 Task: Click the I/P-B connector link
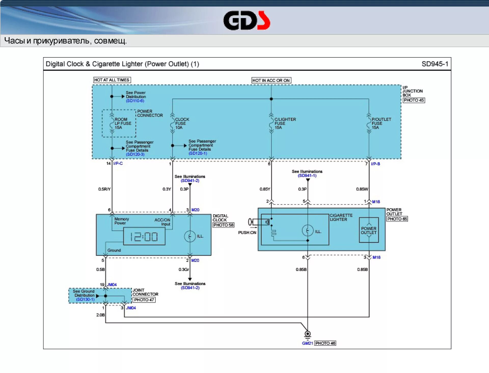[375, 164]
